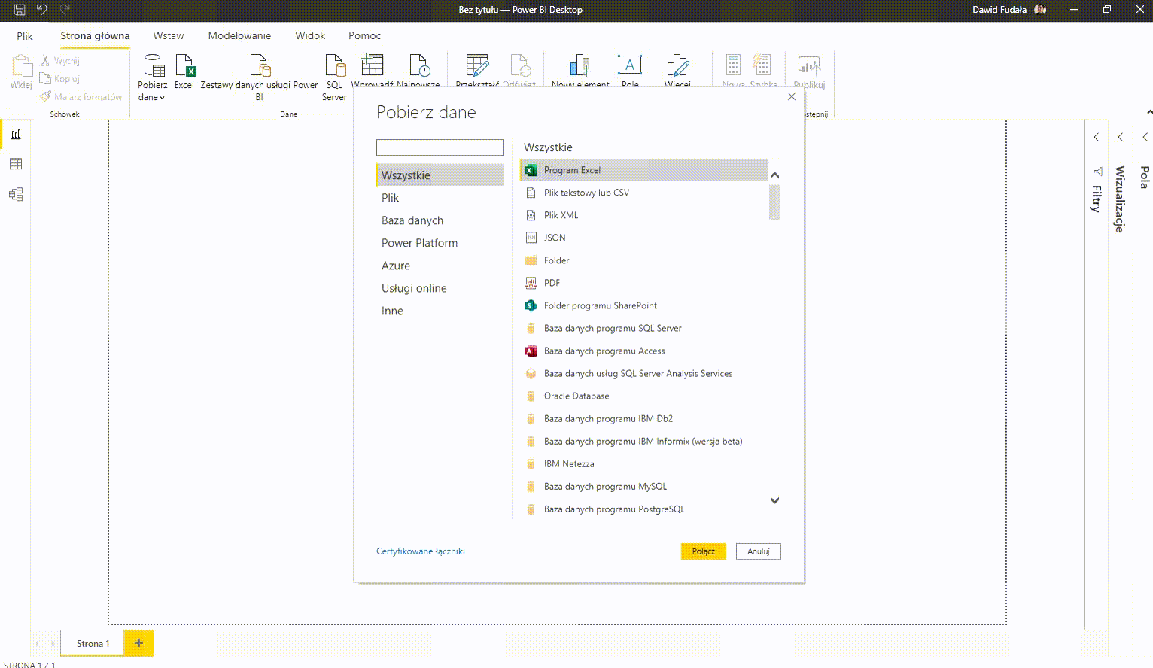Select the Azure category
The width and height of the screenshot is (1153, 668).
click(x=440, y=266)
